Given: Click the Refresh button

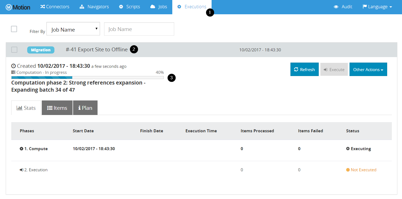Looking at the screenshot, I should coord(304,69).
